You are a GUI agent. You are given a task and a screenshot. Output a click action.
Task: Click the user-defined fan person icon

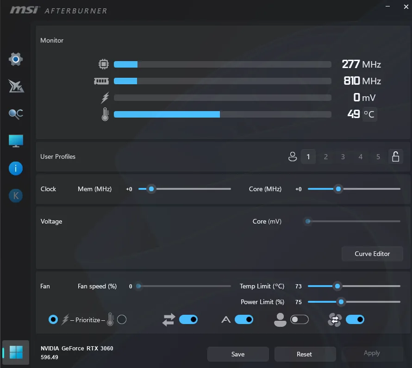pos(280,320)
